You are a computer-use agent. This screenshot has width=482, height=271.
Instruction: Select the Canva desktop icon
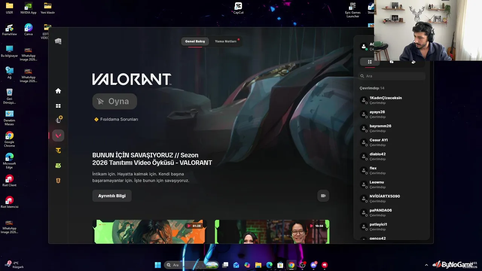coord(28,30)
